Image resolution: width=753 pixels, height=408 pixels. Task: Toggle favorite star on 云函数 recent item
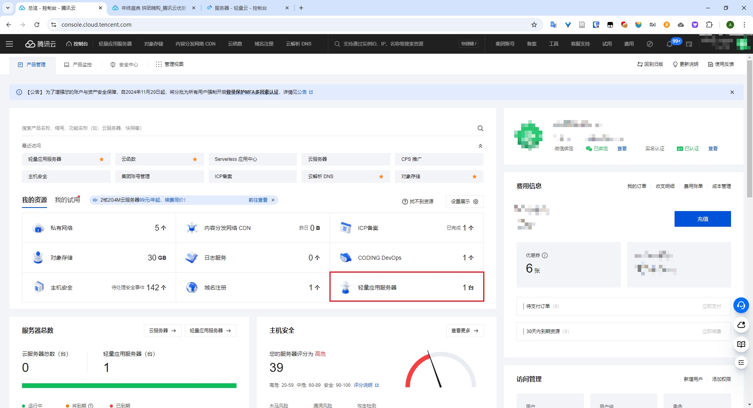195,159
